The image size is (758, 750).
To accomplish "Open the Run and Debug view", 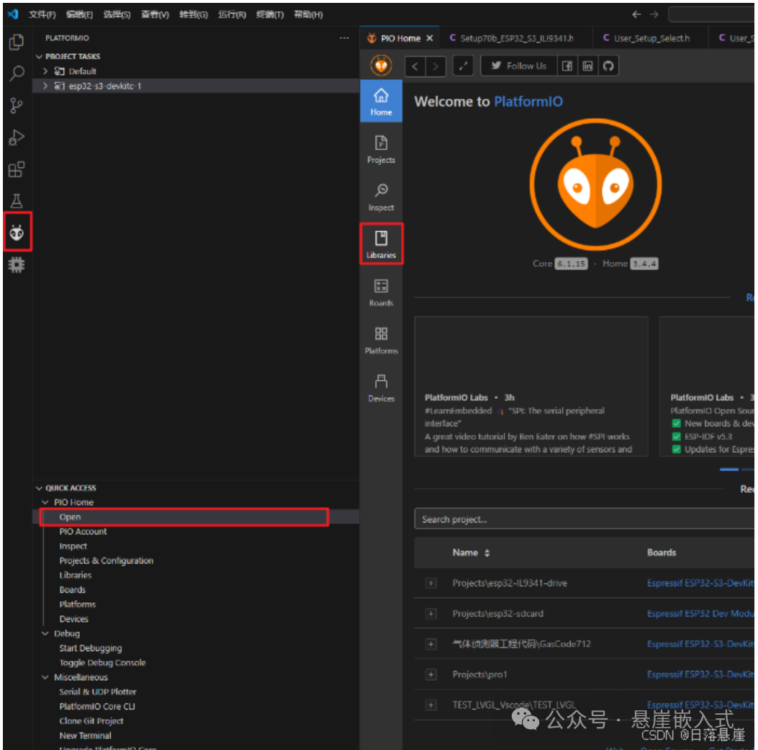I will pos(17,137).
